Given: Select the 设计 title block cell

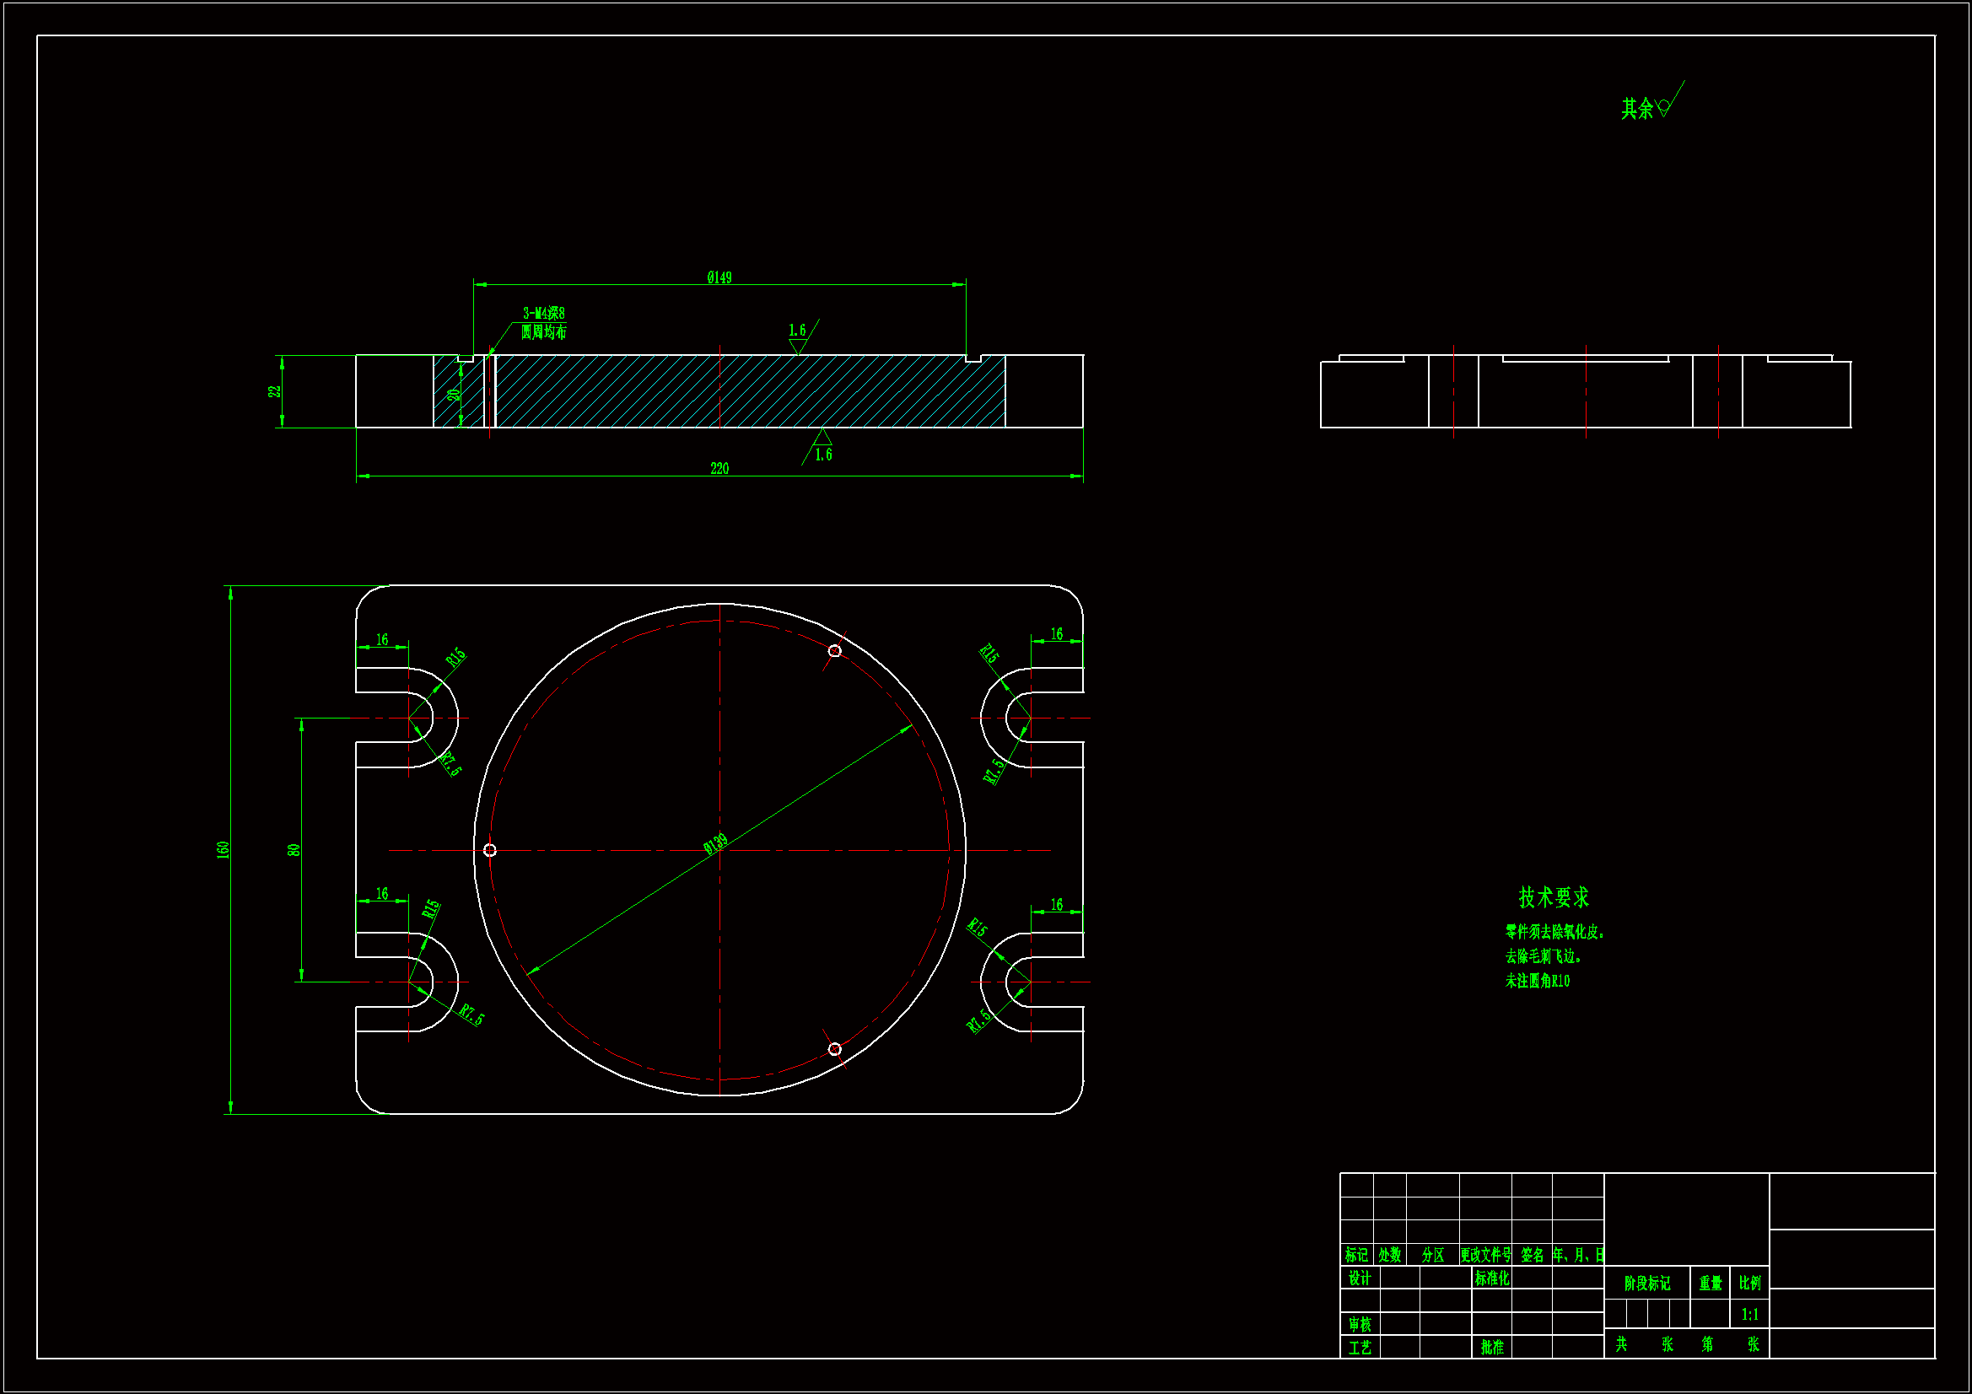Looking at the screenshot, I should click(1359, 1278).
